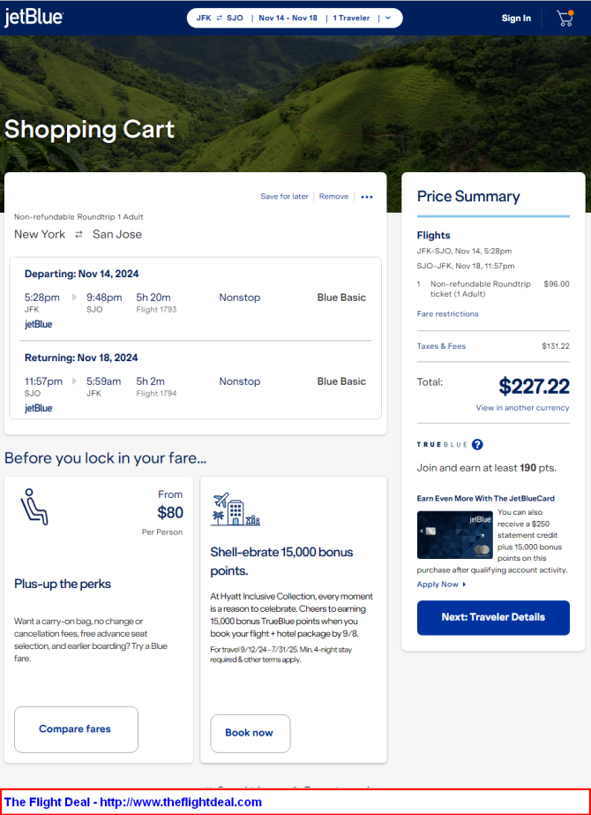This screenshot has height=815, width=591.
Task: Click the Nov 14 - Nov 18 dates in search pill
Action: tap(288, 18)
